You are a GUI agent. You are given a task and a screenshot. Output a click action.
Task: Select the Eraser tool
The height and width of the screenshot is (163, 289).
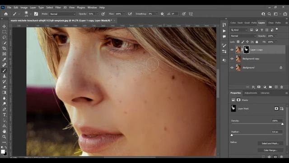[4, 87]
